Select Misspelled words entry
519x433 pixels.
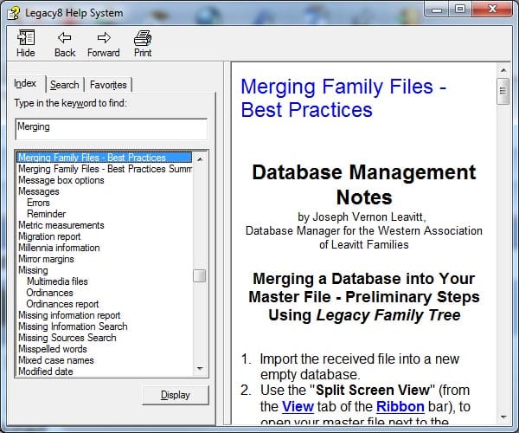tap(53, 349)
